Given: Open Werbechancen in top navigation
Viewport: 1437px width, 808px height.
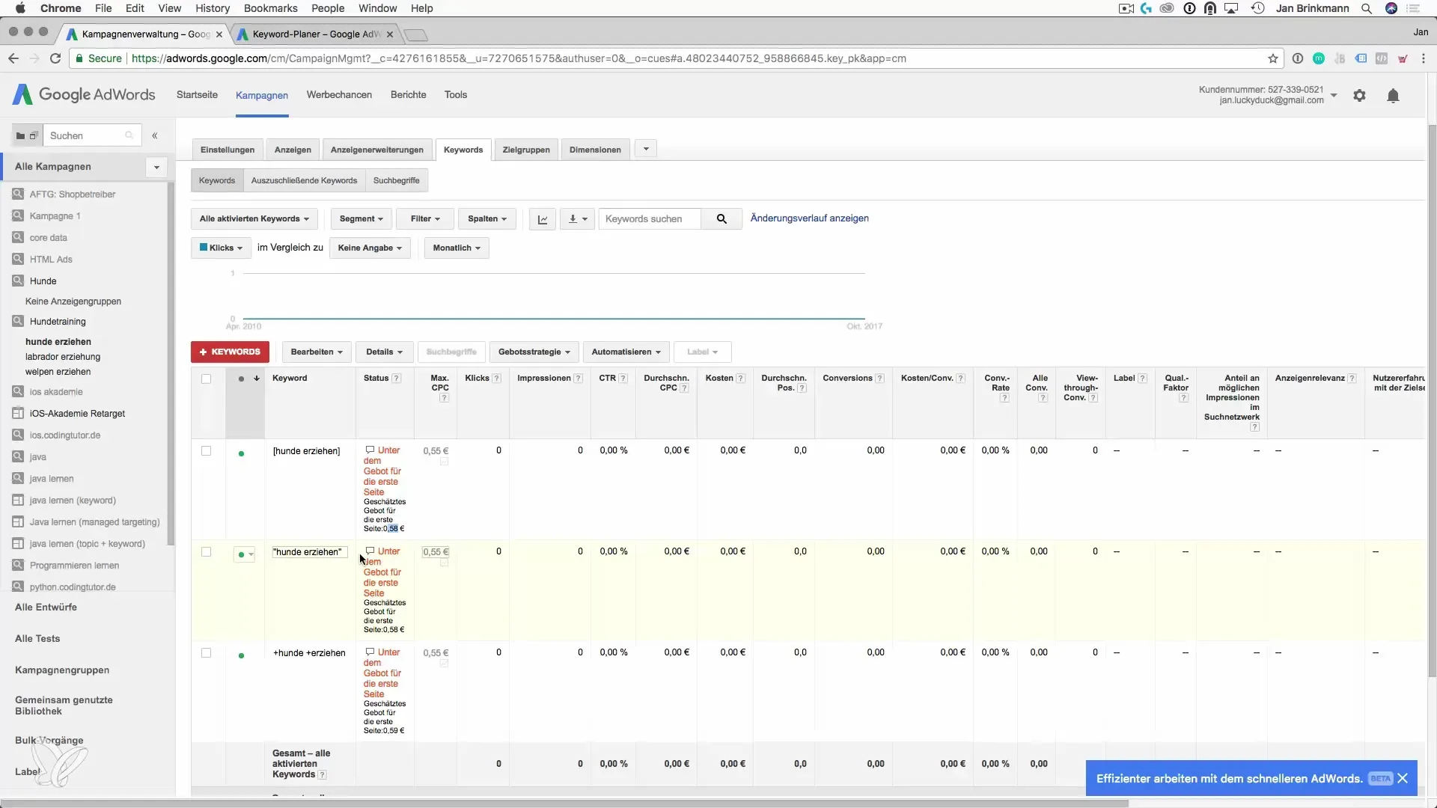Looking at the screenshot, I should [339, 95].
